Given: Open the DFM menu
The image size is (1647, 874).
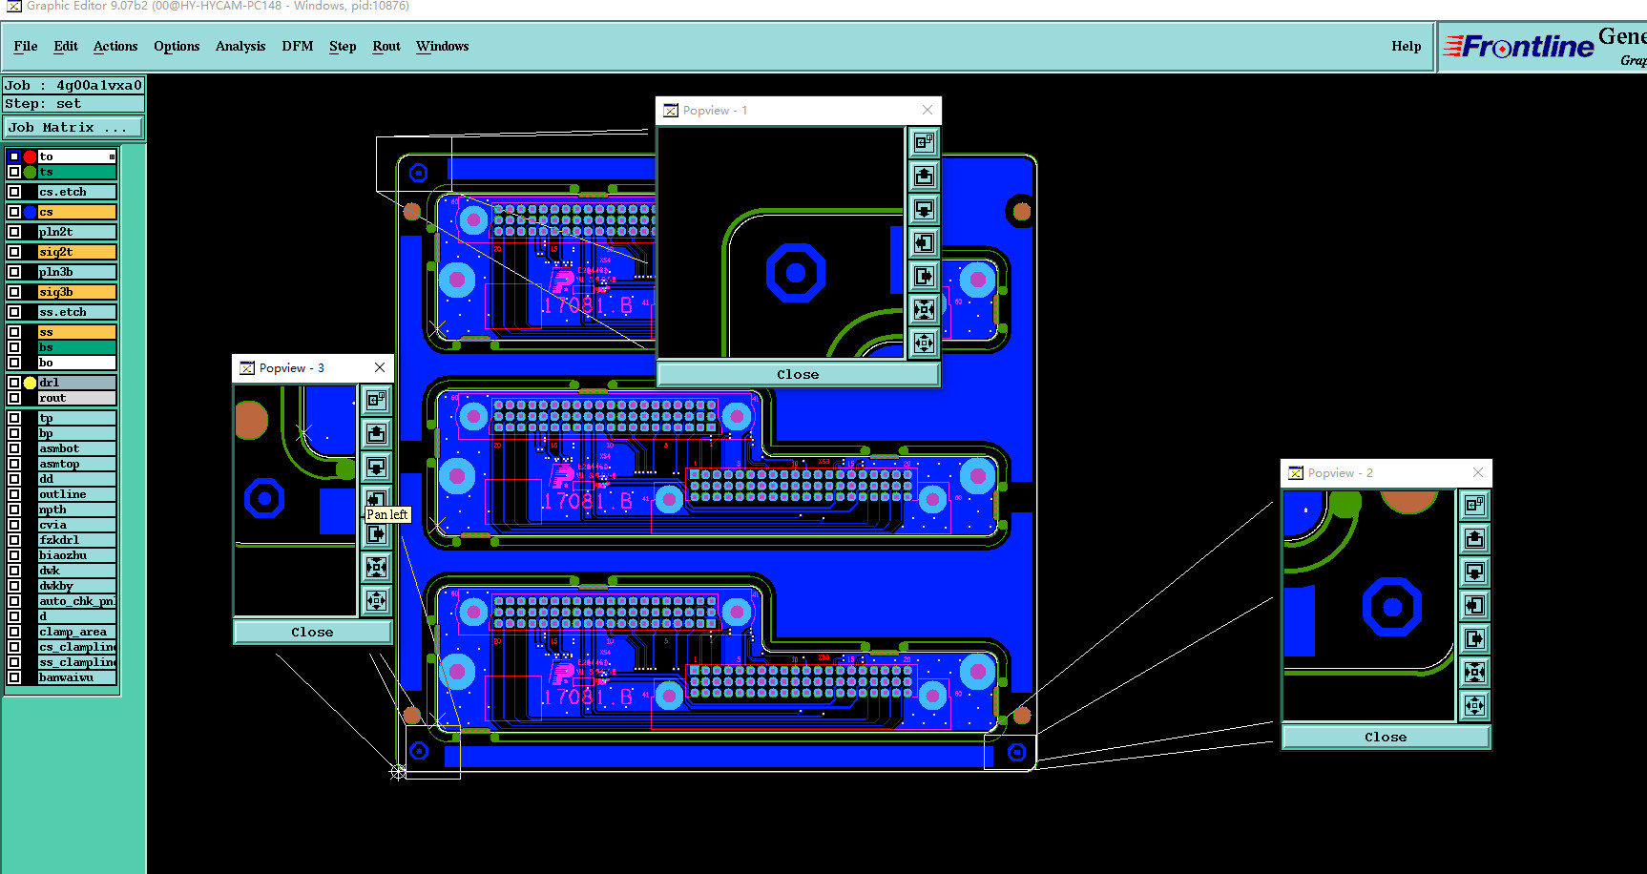Looking at the screenshot, I should coord(298,46).
